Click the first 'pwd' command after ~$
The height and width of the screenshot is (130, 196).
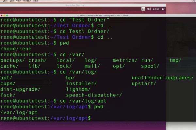(64, 43)
